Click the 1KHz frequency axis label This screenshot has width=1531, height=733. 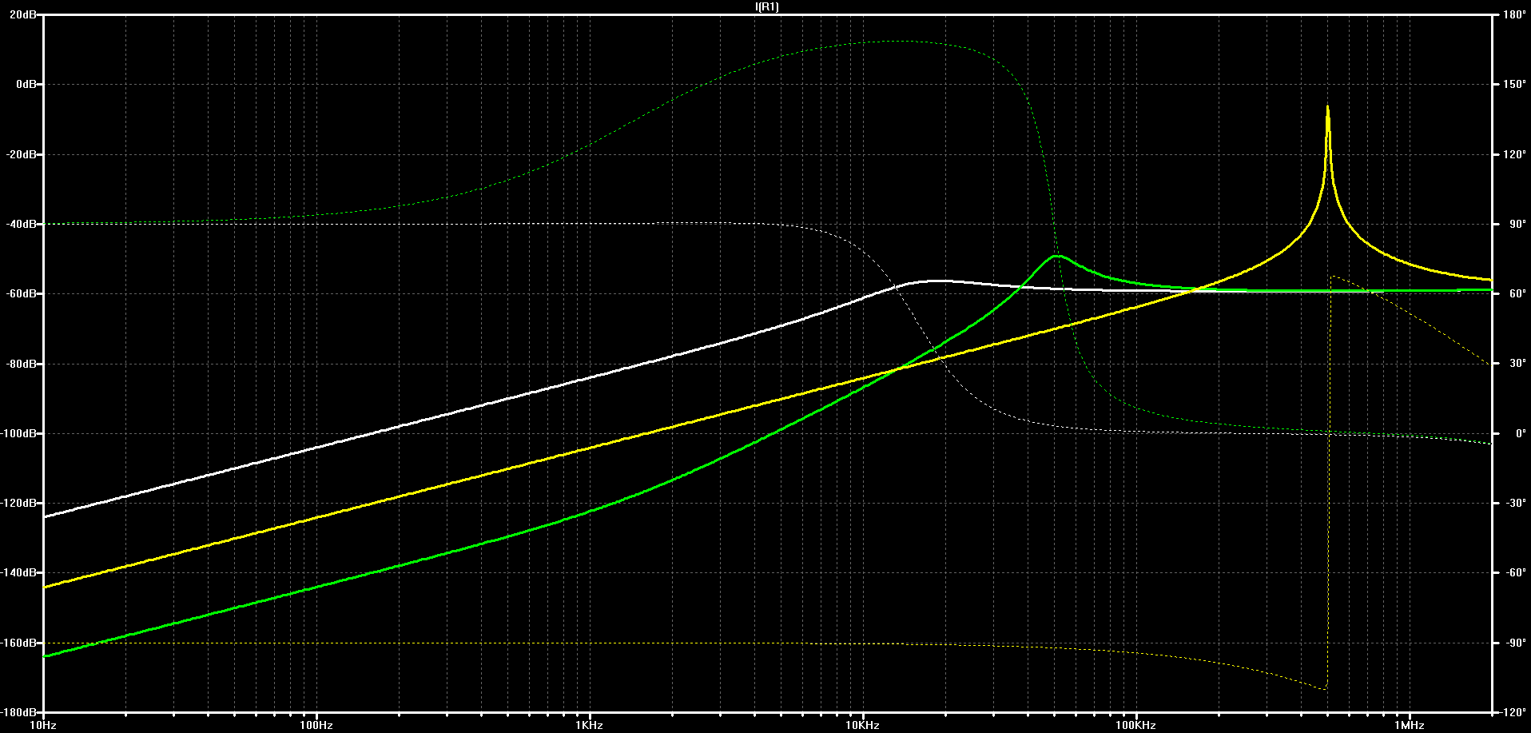point(590,725)
